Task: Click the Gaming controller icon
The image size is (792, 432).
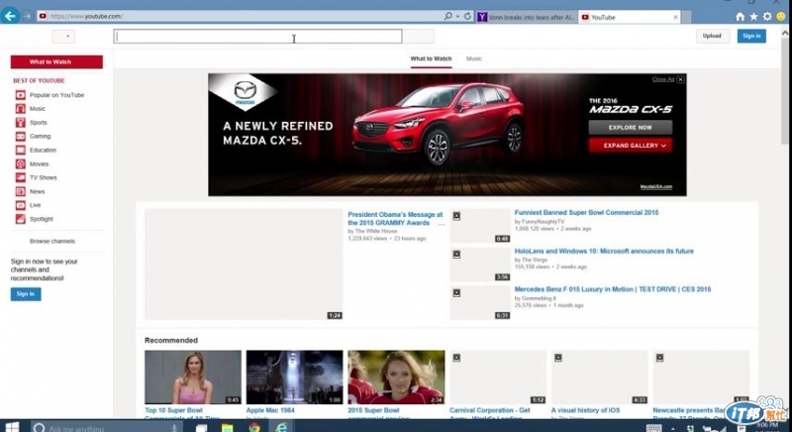Action: coord(20,137)
